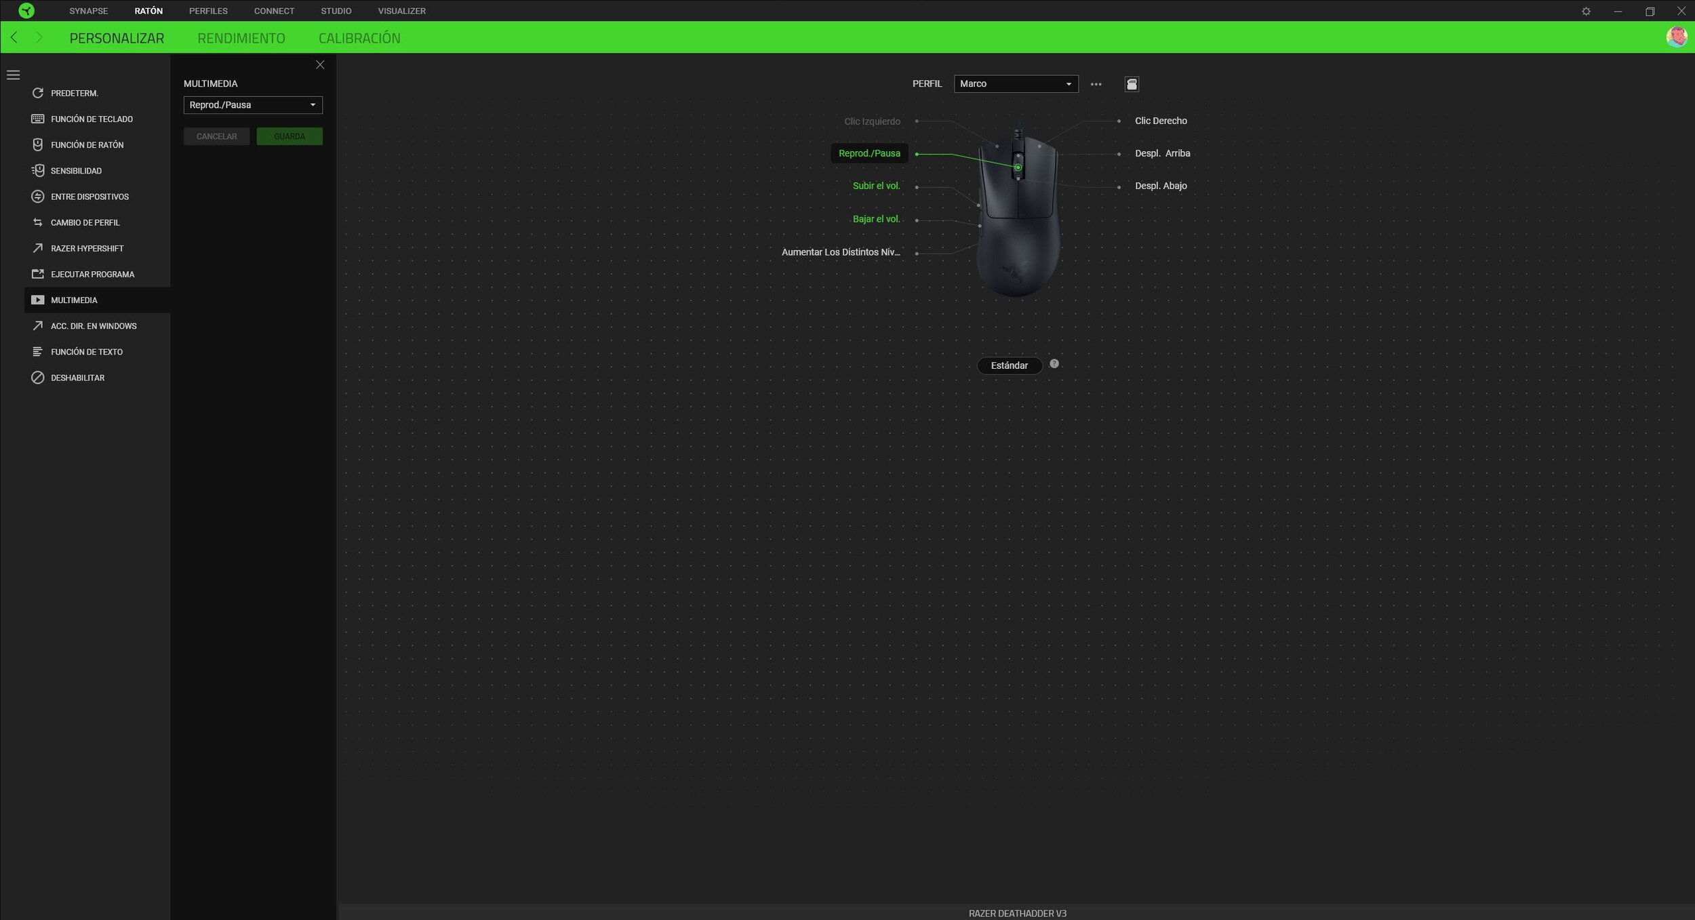Close the Multimedia panel

(x=320, y=65)
